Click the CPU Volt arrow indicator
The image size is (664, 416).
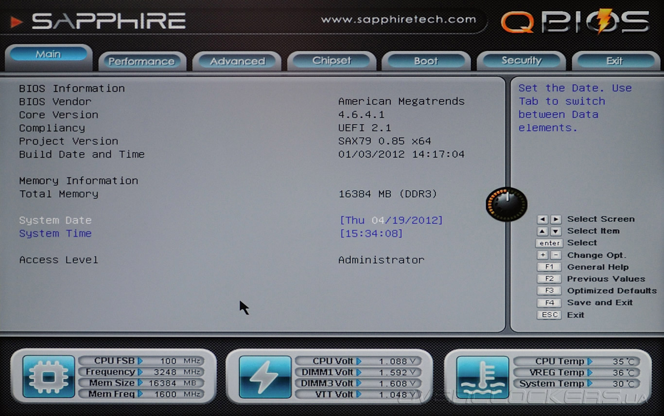pyautogui.click(x=359, y=361)
